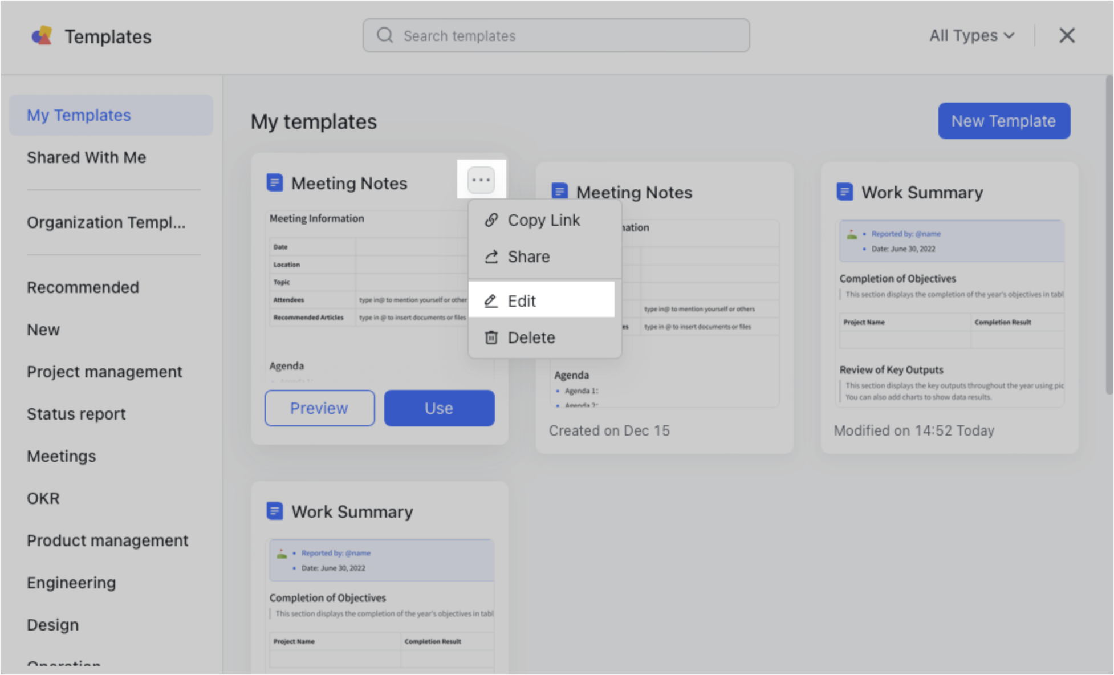Select the Project management category
Image resolution: width=1114 pixels, height=675 pixels.
[x=104, y=371]
